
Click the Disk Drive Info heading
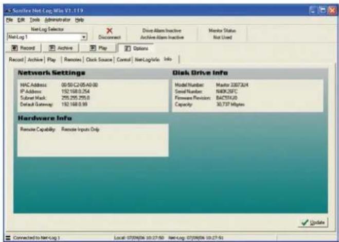(200, 73)
